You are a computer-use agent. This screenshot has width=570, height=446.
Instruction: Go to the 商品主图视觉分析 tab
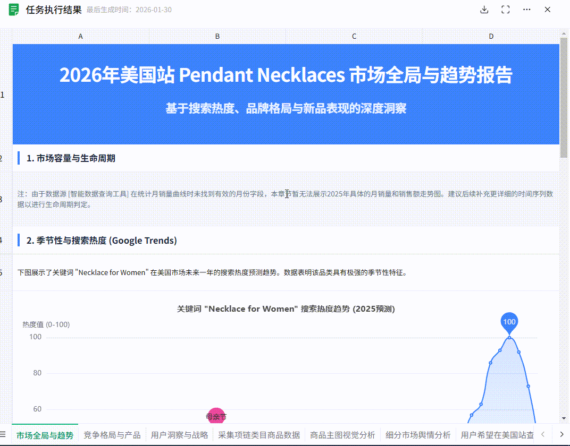click(x=342, y=435)
